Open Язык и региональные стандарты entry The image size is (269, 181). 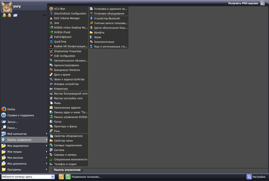point(108,47)
